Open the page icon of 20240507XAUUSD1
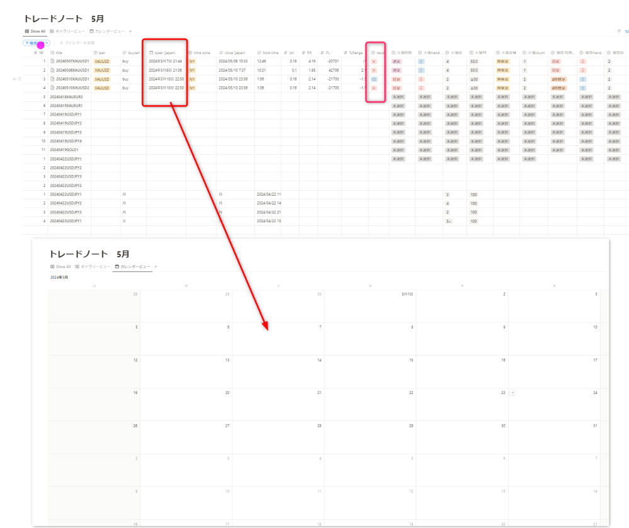Screen dimensions: 629x528 pos(53,62)
